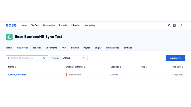The height and width of the screenshot is (107, 191).
Task: Switch to the Payroll tab
Action: tap(87, 48)
